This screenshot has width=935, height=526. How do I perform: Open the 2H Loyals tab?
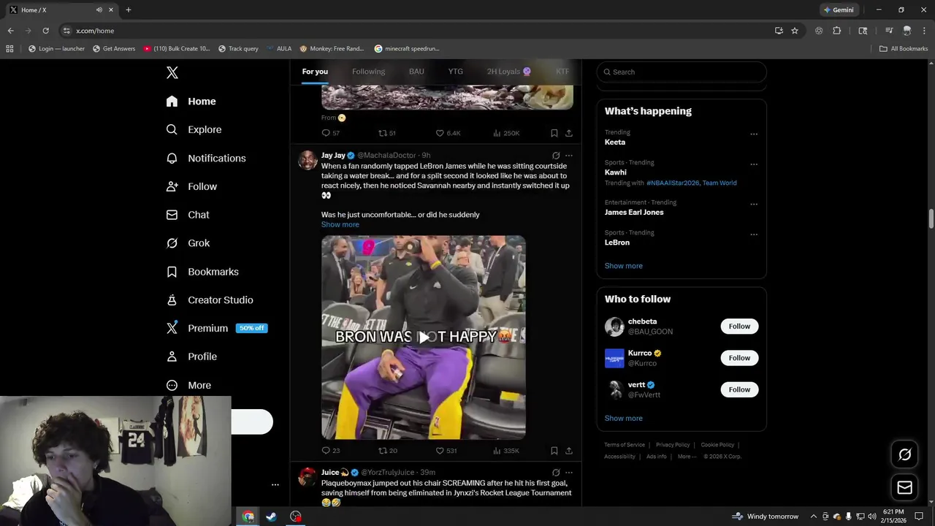(509, 72)
